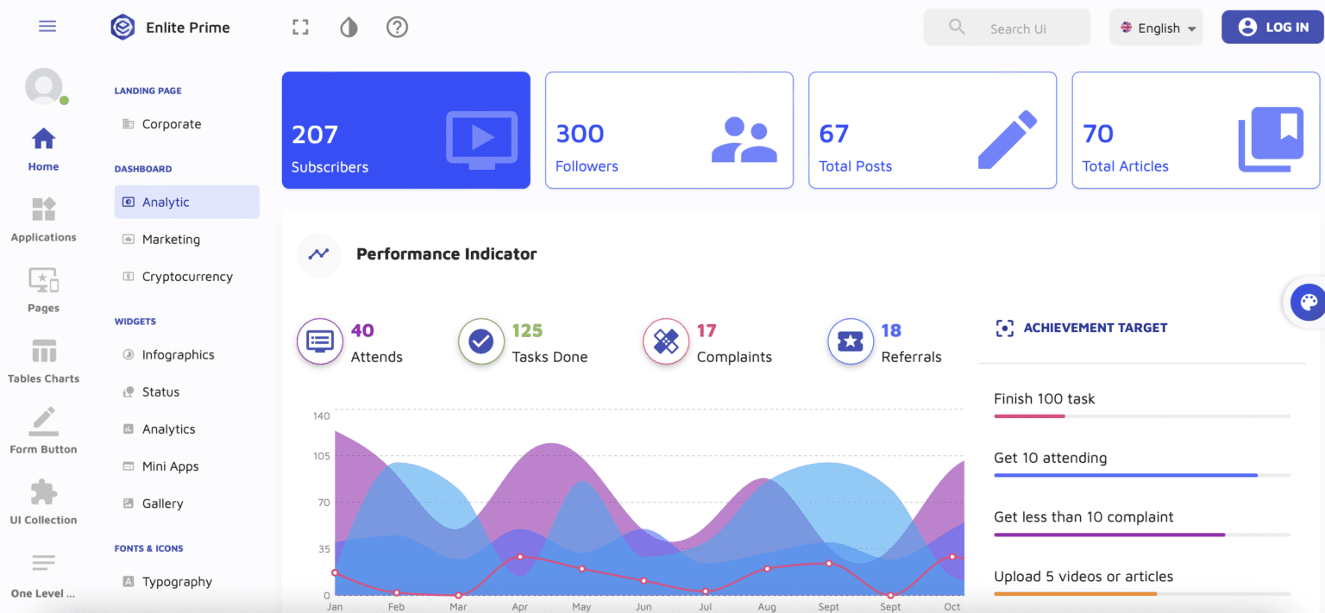Expand the One Level sidebar item
This screenshot has width=1325, height=613.
[42, 563]
